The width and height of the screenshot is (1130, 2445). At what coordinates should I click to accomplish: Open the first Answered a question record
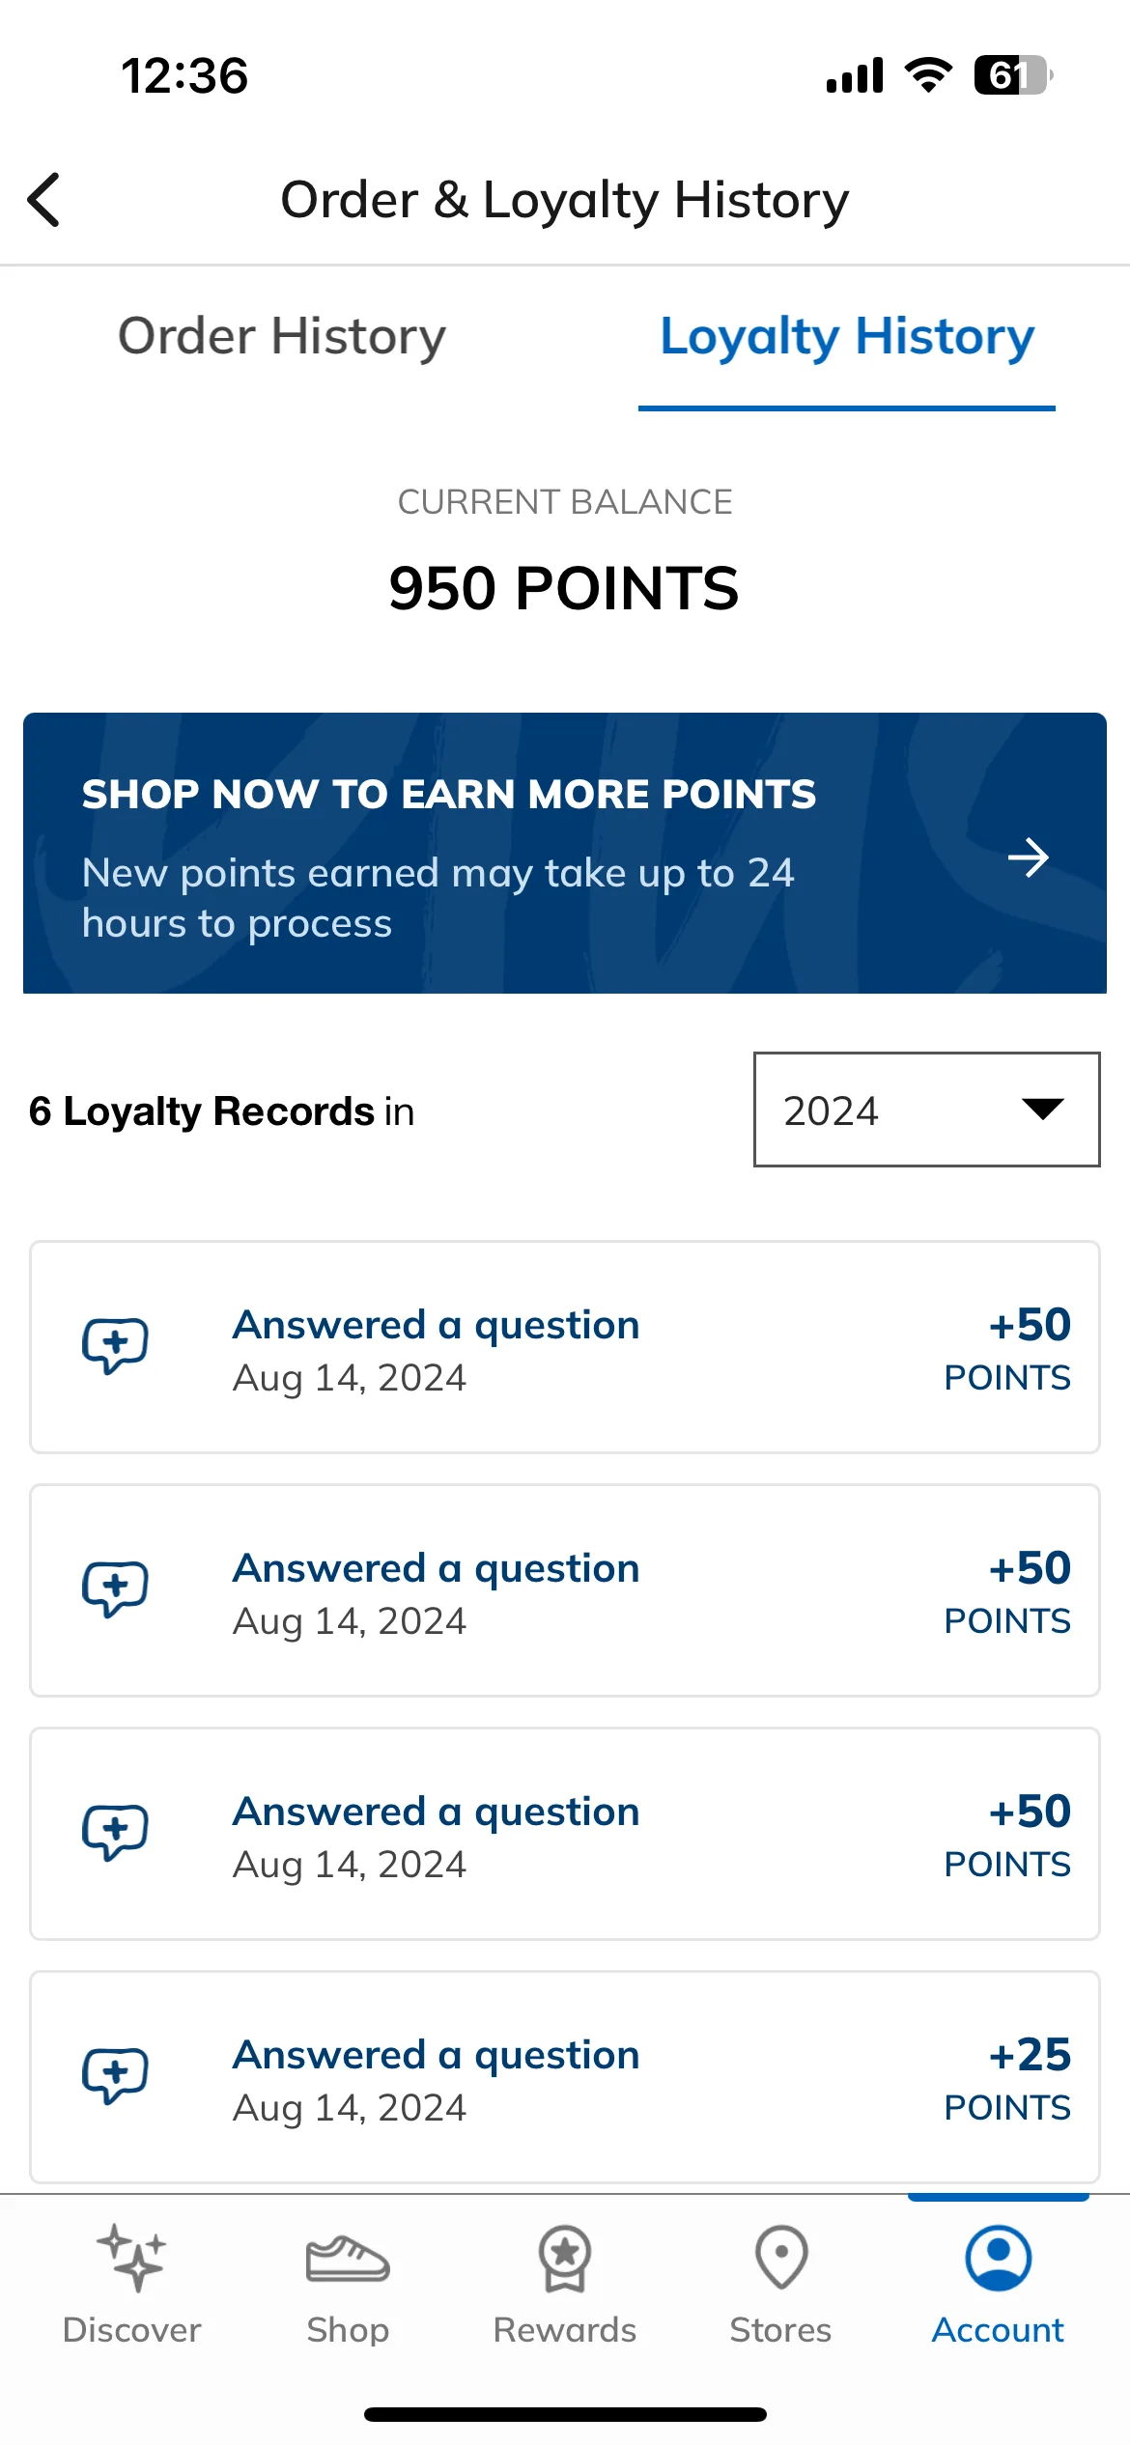click(565, 1347)
